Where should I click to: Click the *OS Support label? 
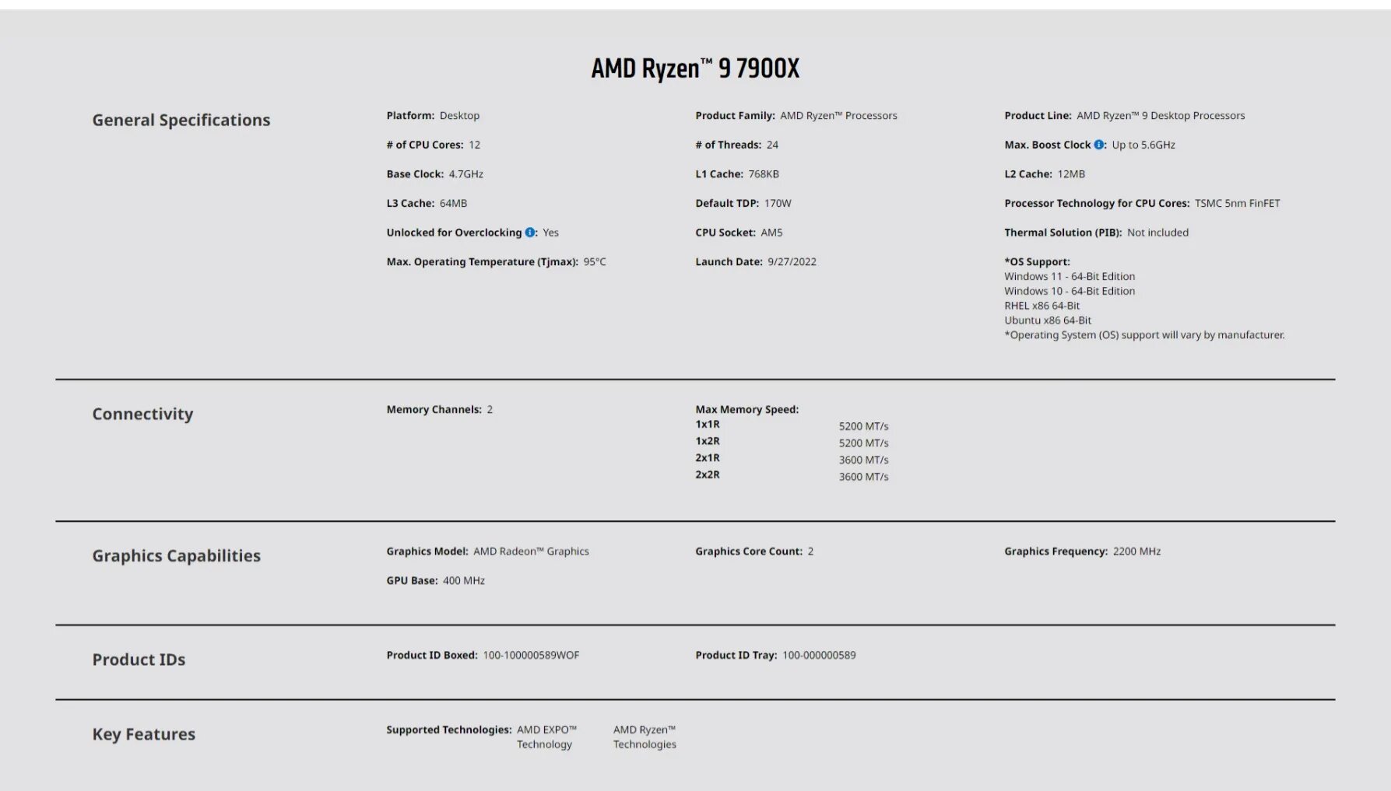pos(1037,262)
